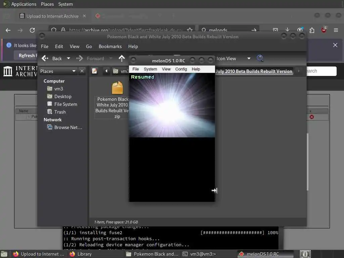Switch to Pokemon Black and taskbar window
This screenshot has height=258, width=344.
pyautogui.click(x=153, y=254)
